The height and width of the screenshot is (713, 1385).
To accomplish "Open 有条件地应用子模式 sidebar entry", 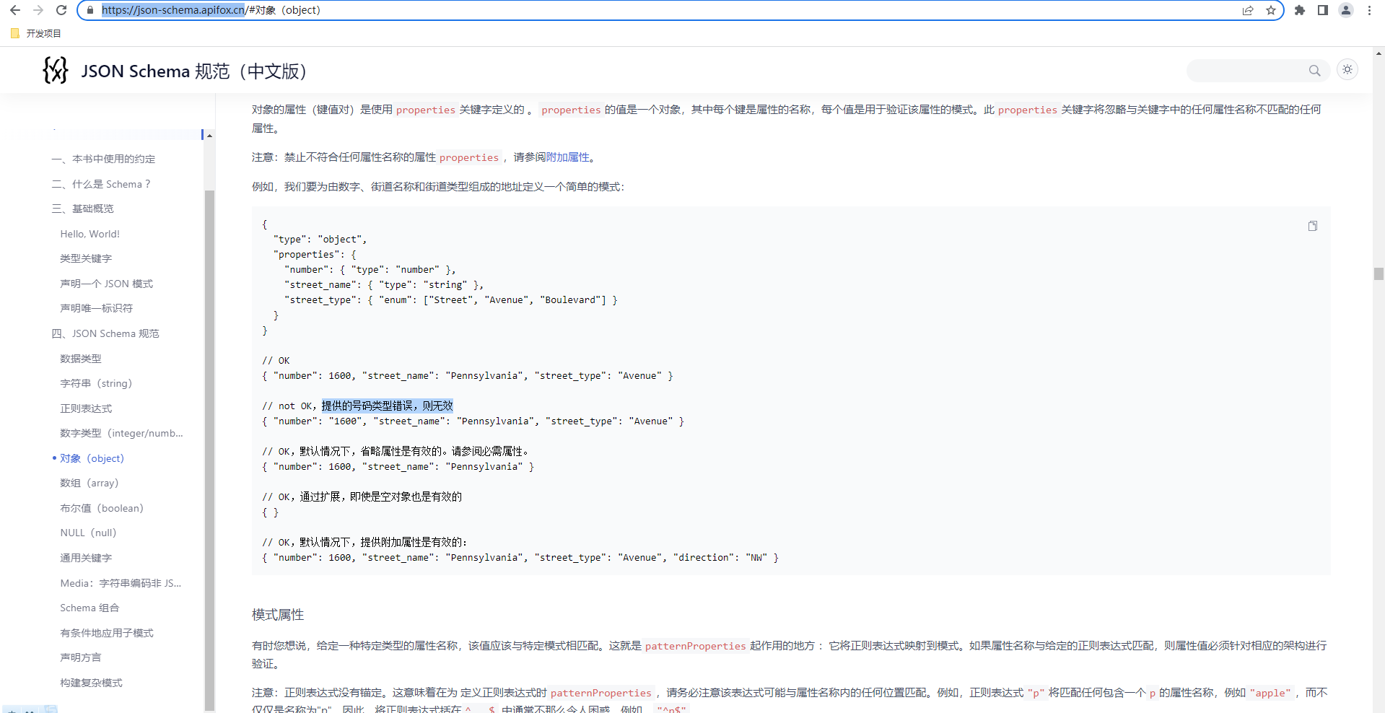I will pos(106,633).
